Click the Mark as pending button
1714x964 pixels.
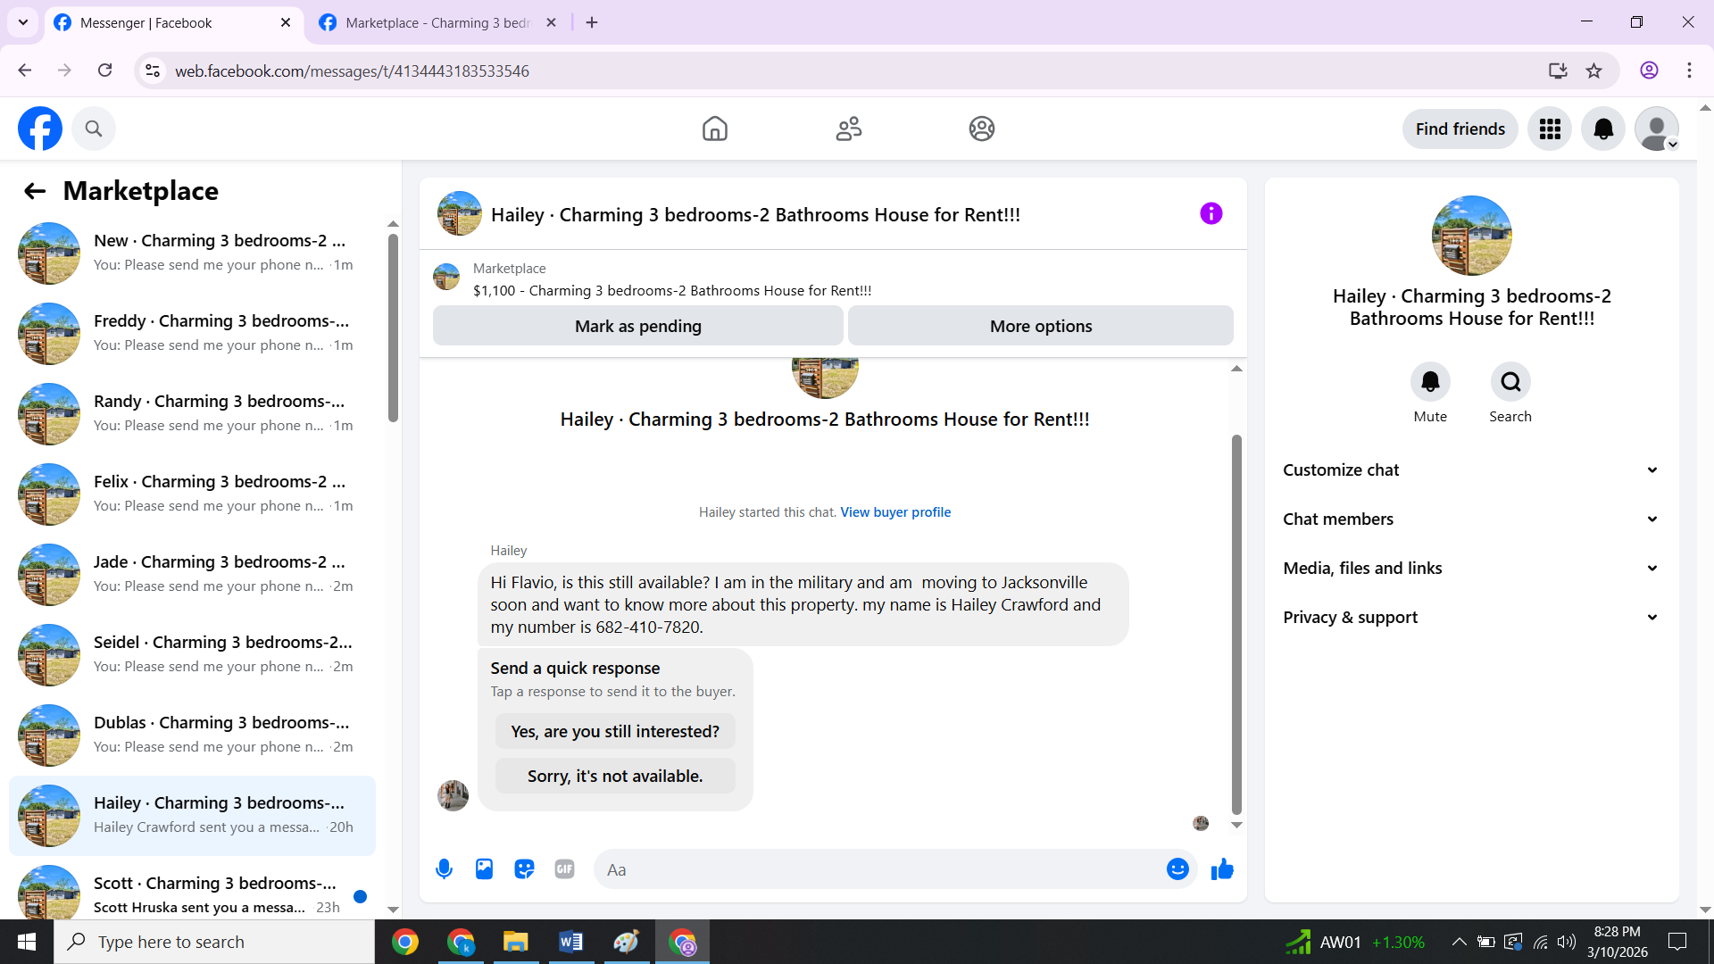[637, 327]
